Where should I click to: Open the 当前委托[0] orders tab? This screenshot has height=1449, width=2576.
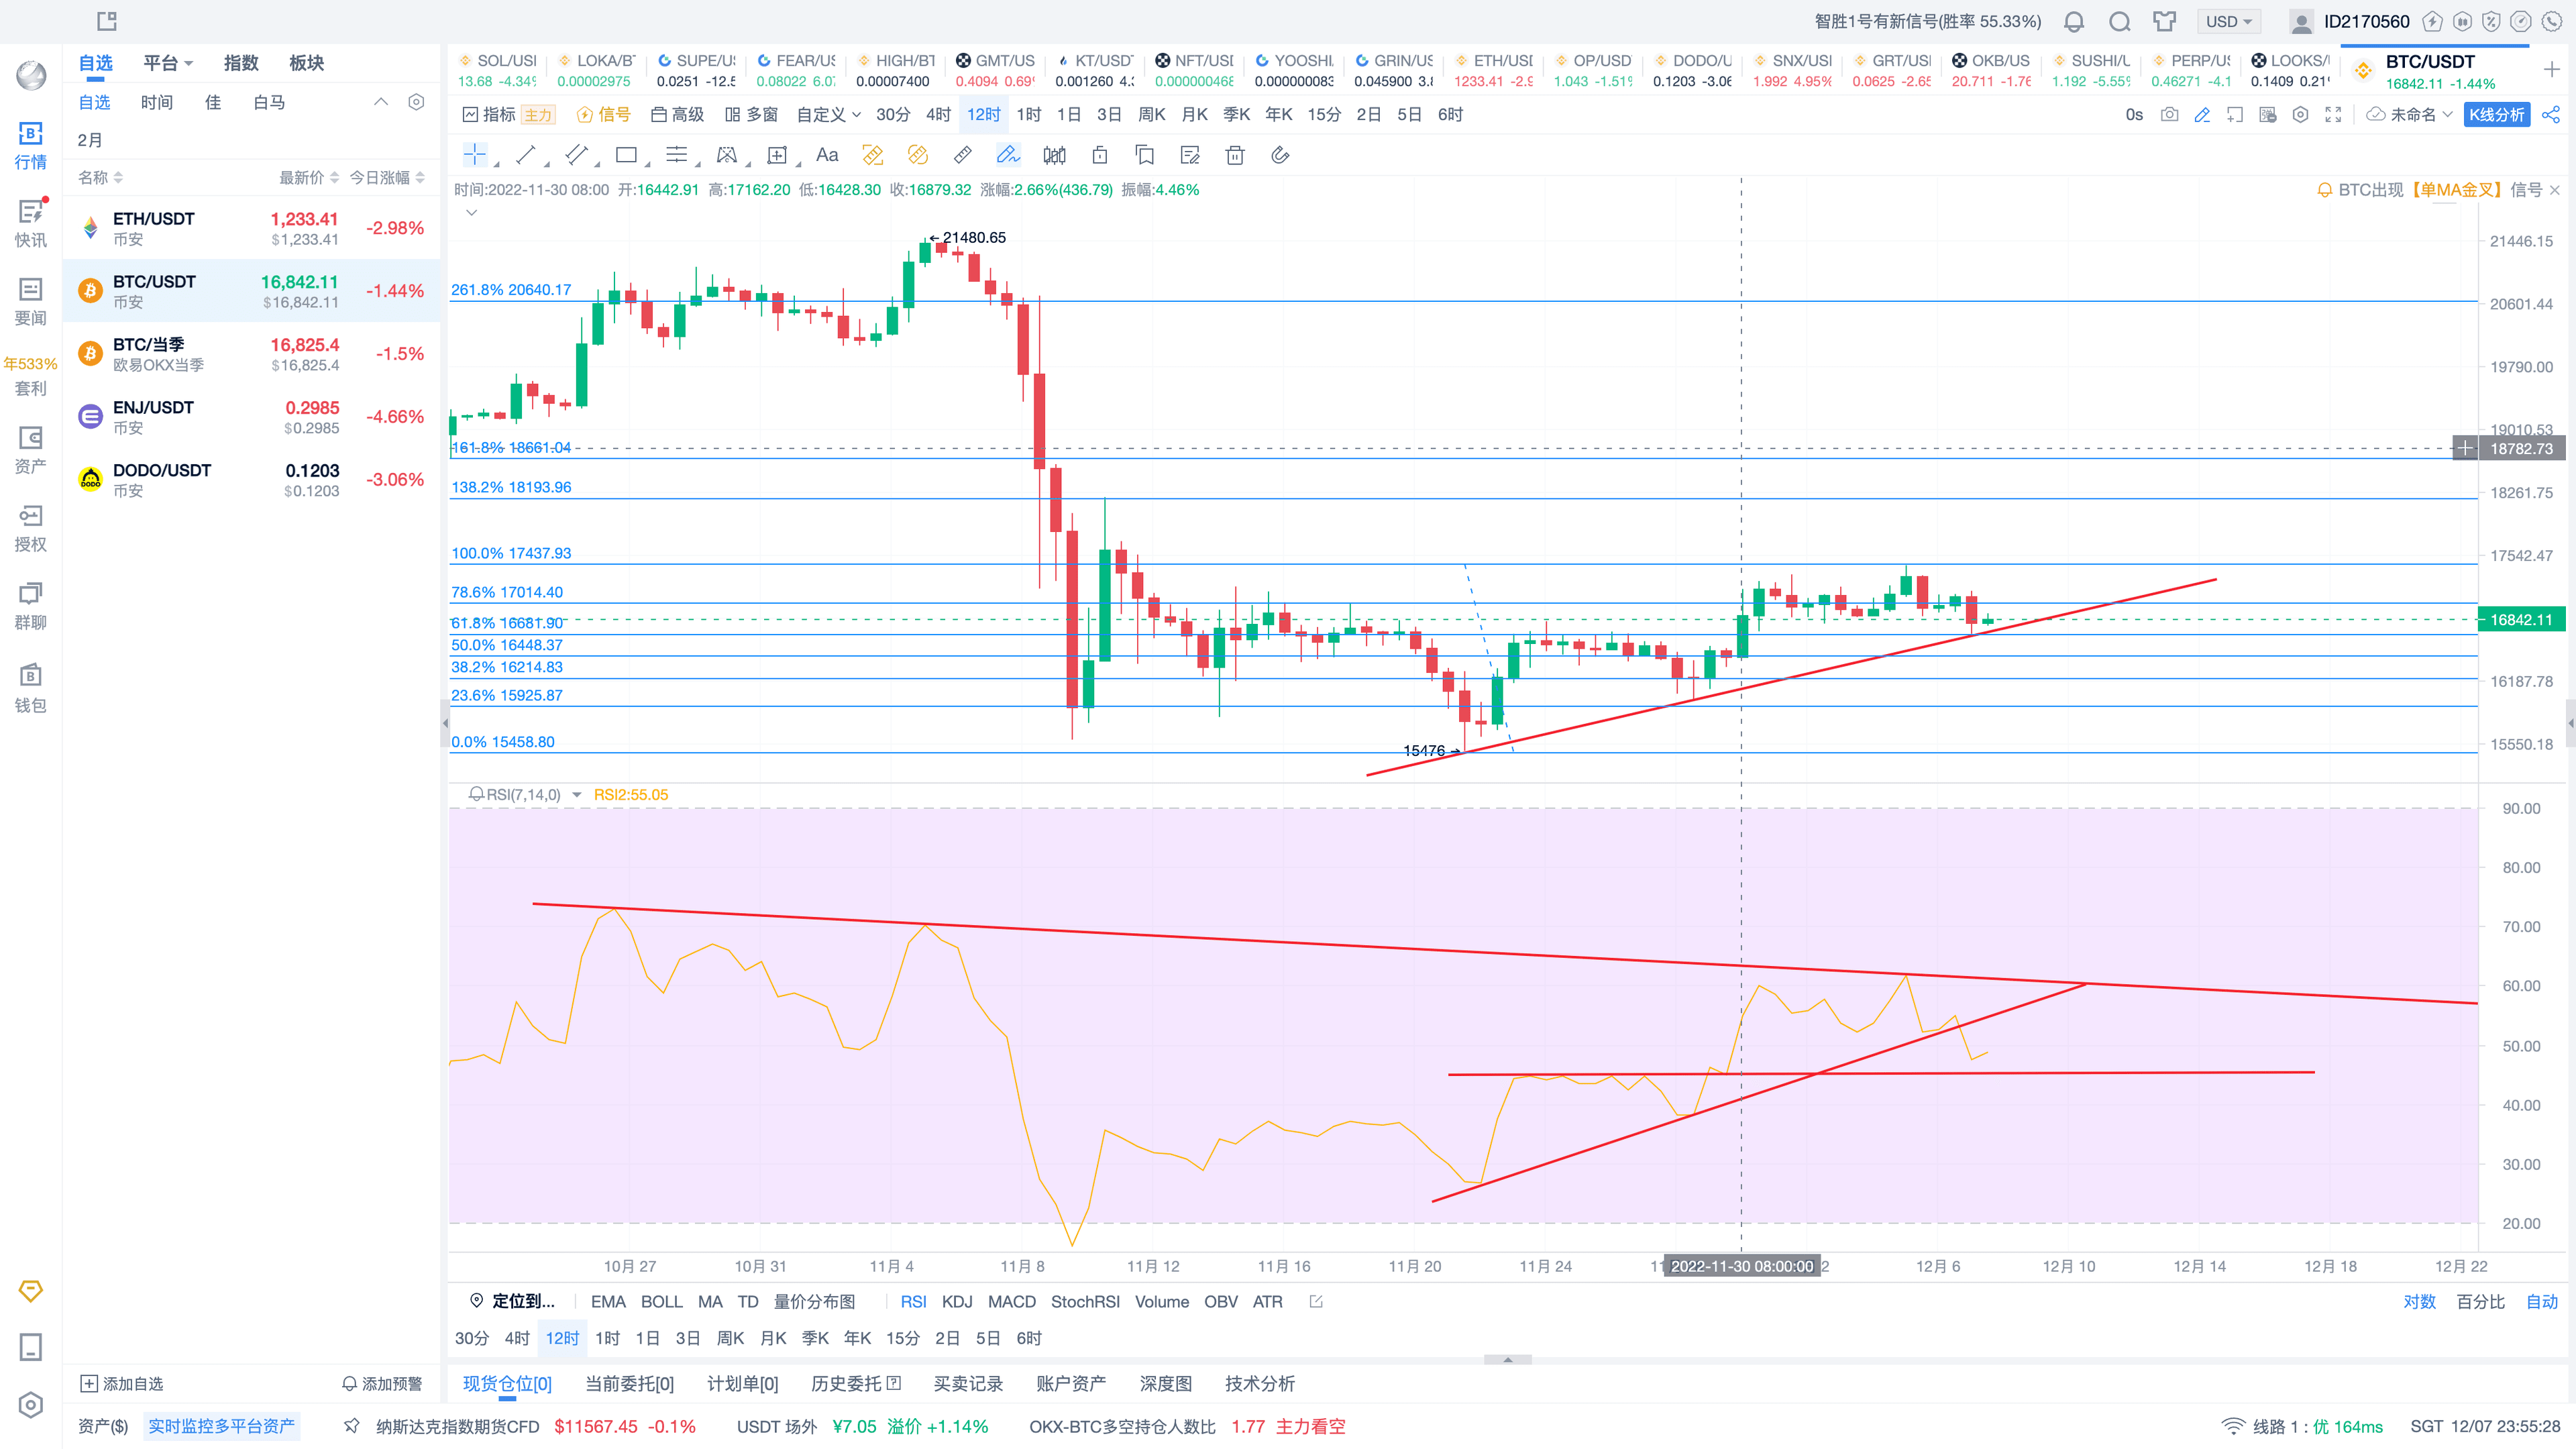coord(630,1385)
